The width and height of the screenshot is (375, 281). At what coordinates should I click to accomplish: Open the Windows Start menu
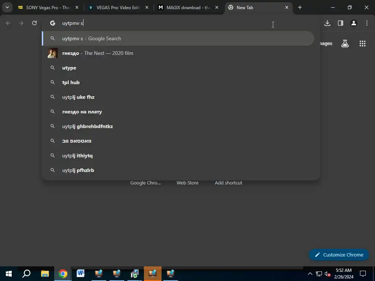pos(9,274)
